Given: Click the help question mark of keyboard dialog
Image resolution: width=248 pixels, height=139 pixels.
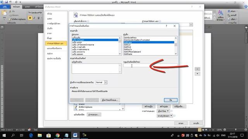Looking at the screenshot, I should pyautogui.click(x=166, y=26).
